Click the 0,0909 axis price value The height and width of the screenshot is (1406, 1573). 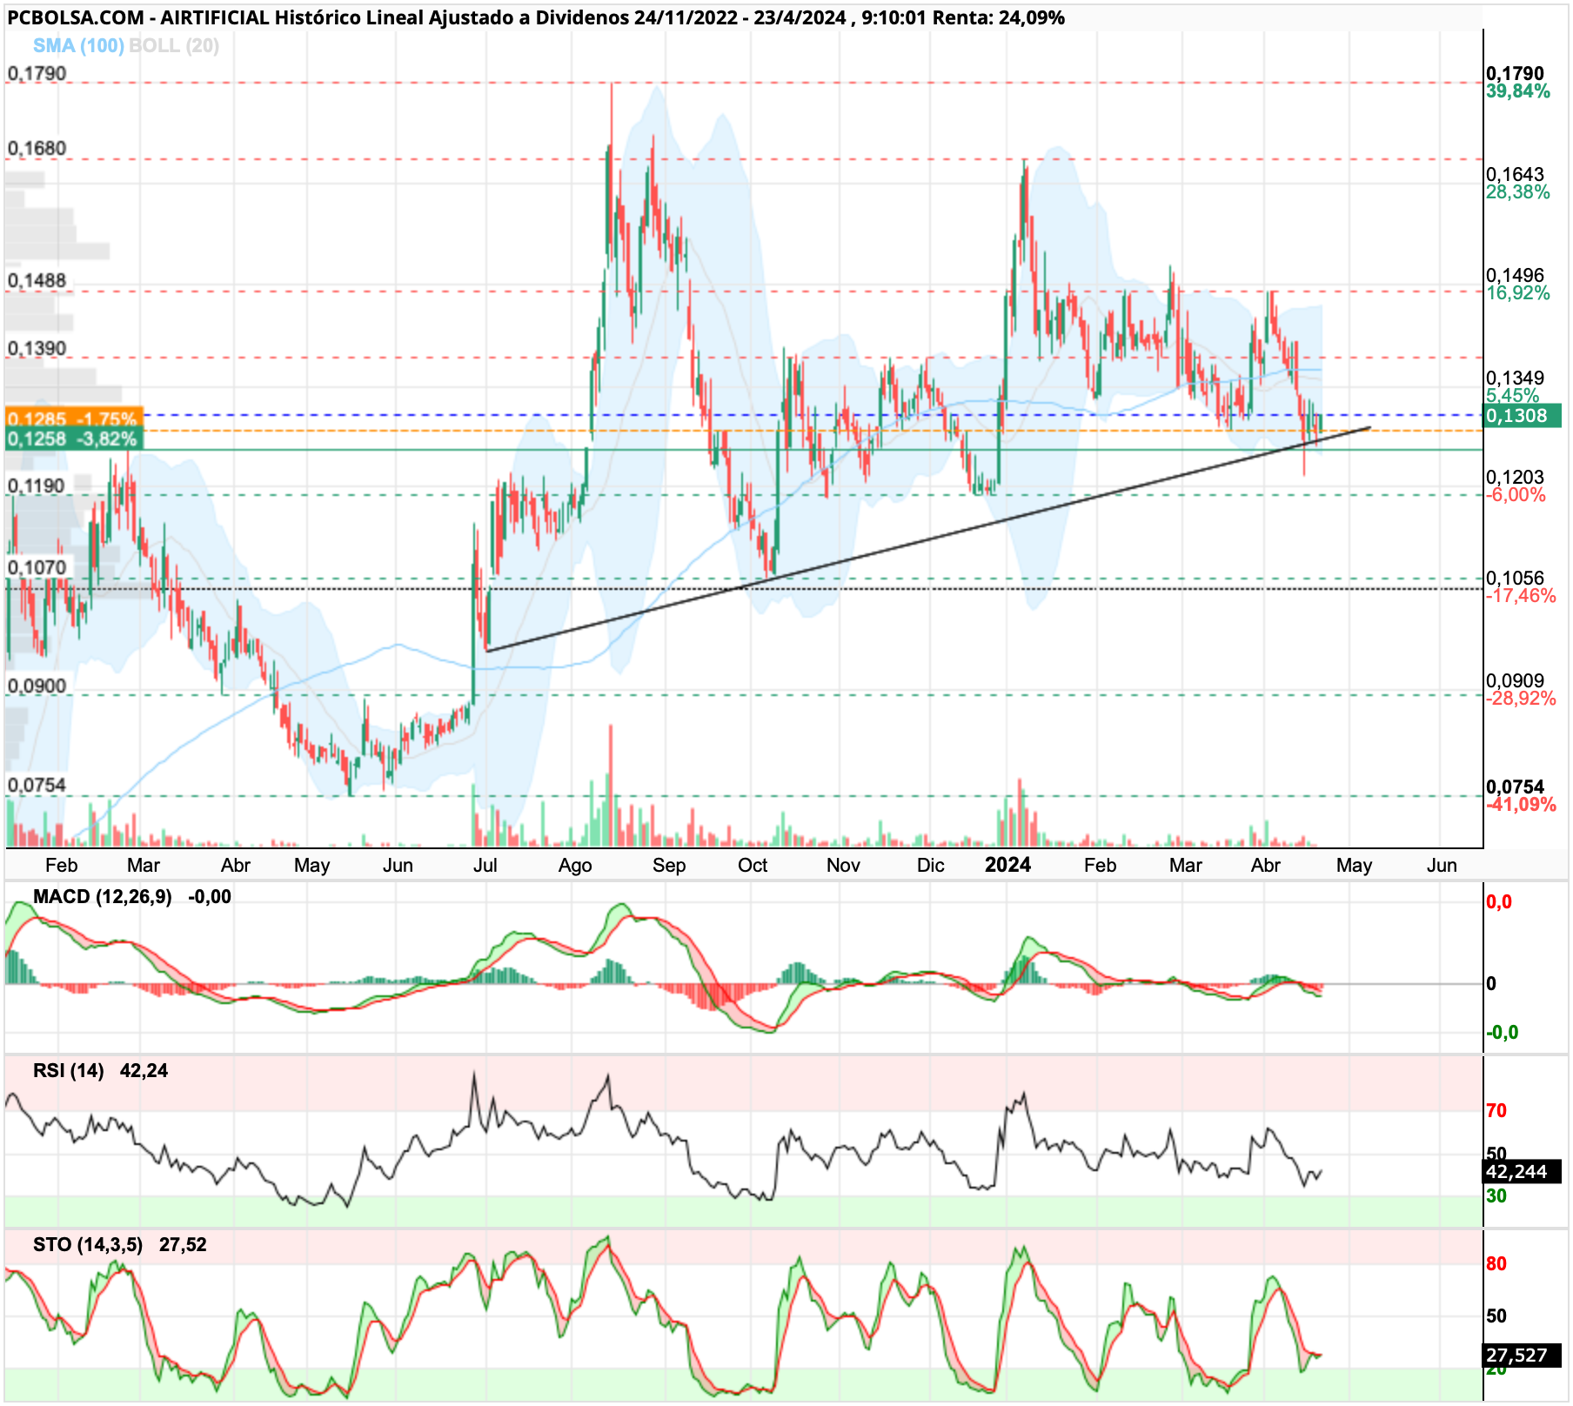point(1515,680)
